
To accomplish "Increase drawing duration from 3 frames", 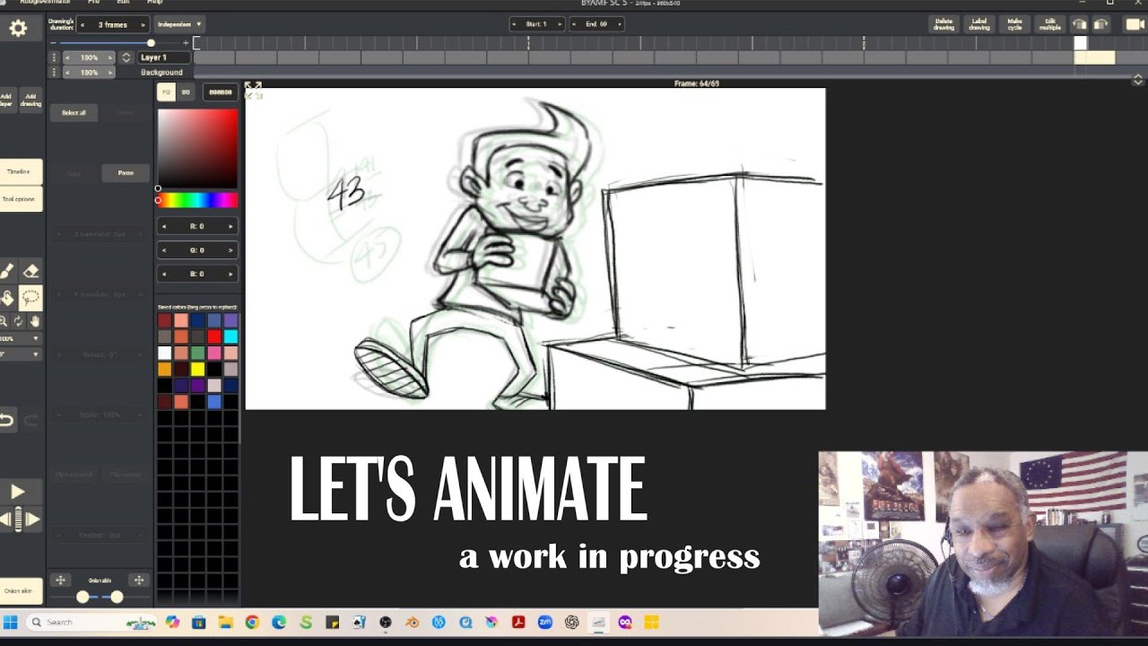I will [x=143, y=24].
